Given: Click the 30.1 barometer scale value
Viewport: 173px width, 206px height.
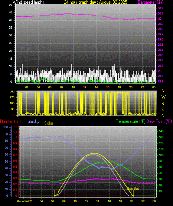Looking at the screenshot, I should tap(160, 13).
